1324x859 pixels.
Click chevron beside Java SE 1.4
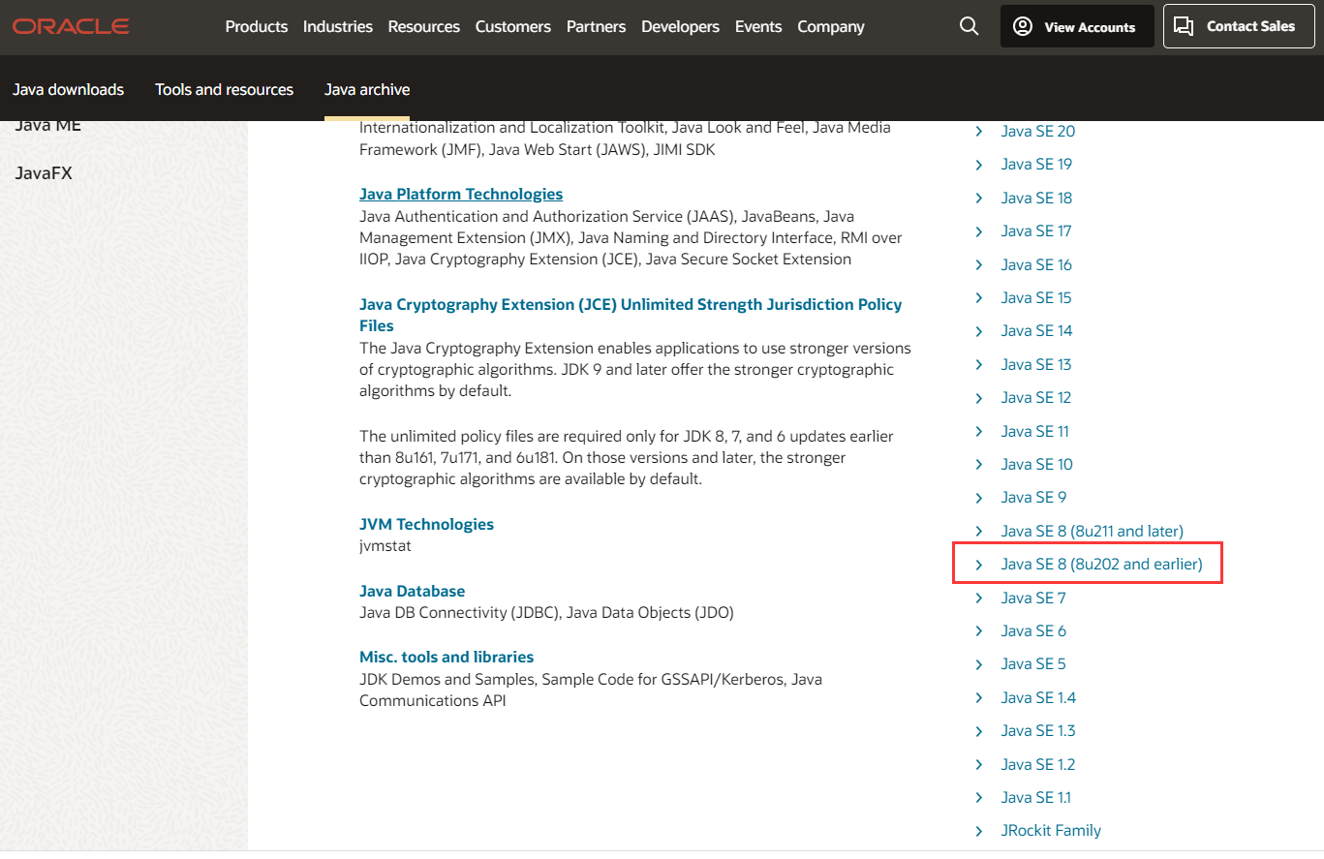point(979,697)
